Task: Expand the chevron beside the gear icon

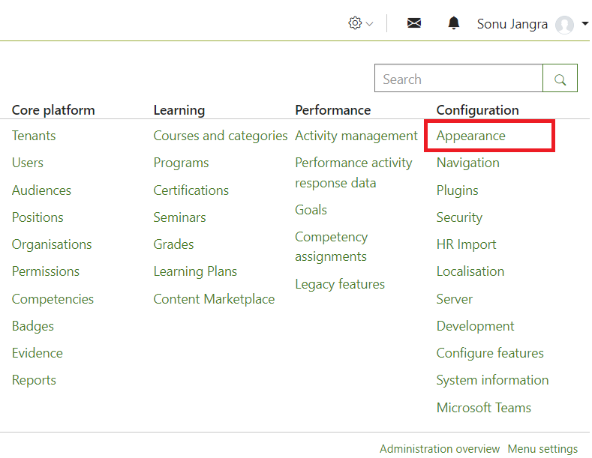Action: [370, 24]
